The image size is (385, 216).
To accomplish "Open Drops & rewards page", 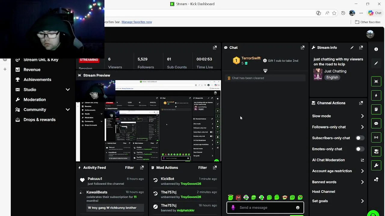I will pyautogui.click(x=39, y=120).
